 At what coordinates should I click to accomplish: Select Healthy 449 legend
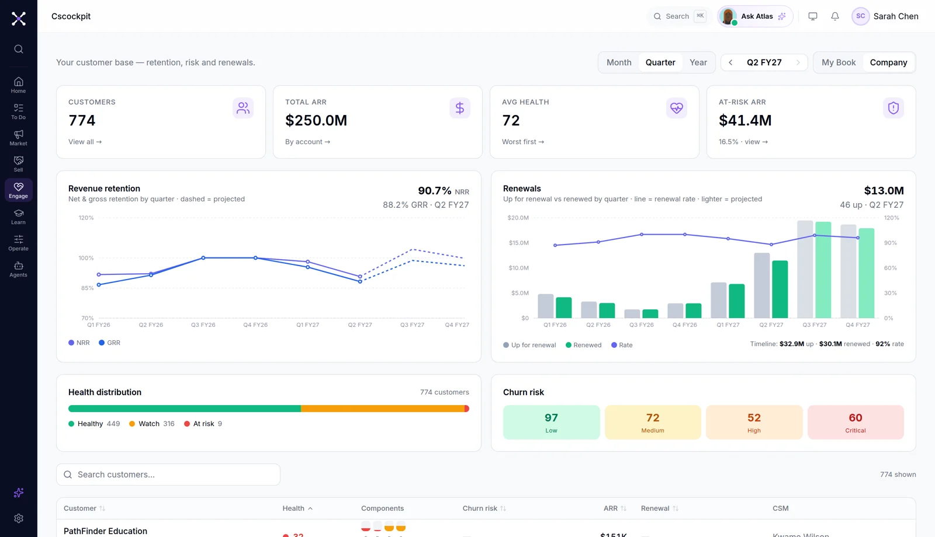click(94, 424)
